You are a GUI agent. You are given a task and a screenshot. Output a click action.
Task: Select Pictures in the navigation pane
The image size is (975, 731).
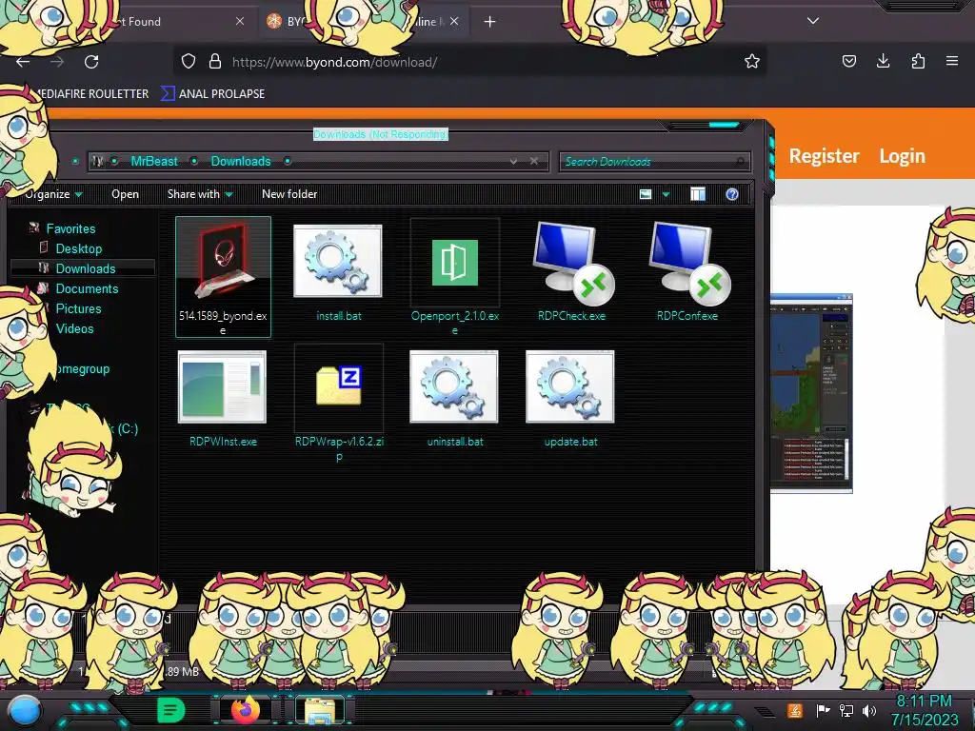click(78, 308)
